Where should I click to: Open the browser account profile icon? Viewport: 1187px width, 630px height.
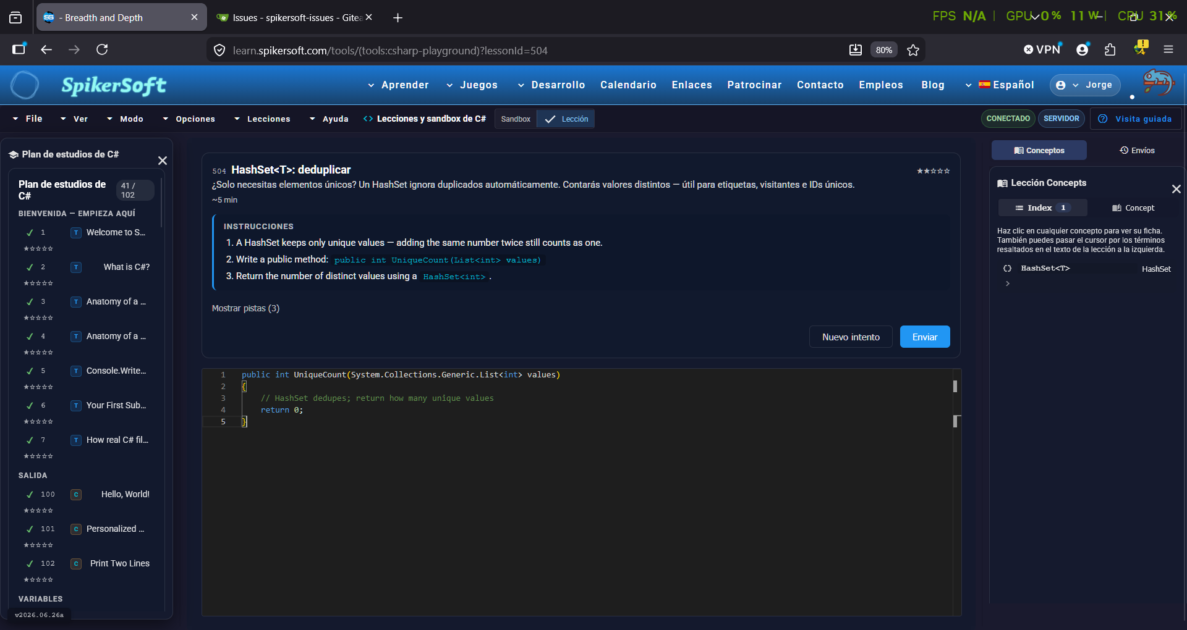pyautogui.click(x=1083, y=49)
